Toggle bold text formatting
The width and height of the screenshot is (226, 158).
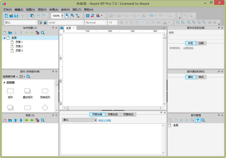coord(122,23)
